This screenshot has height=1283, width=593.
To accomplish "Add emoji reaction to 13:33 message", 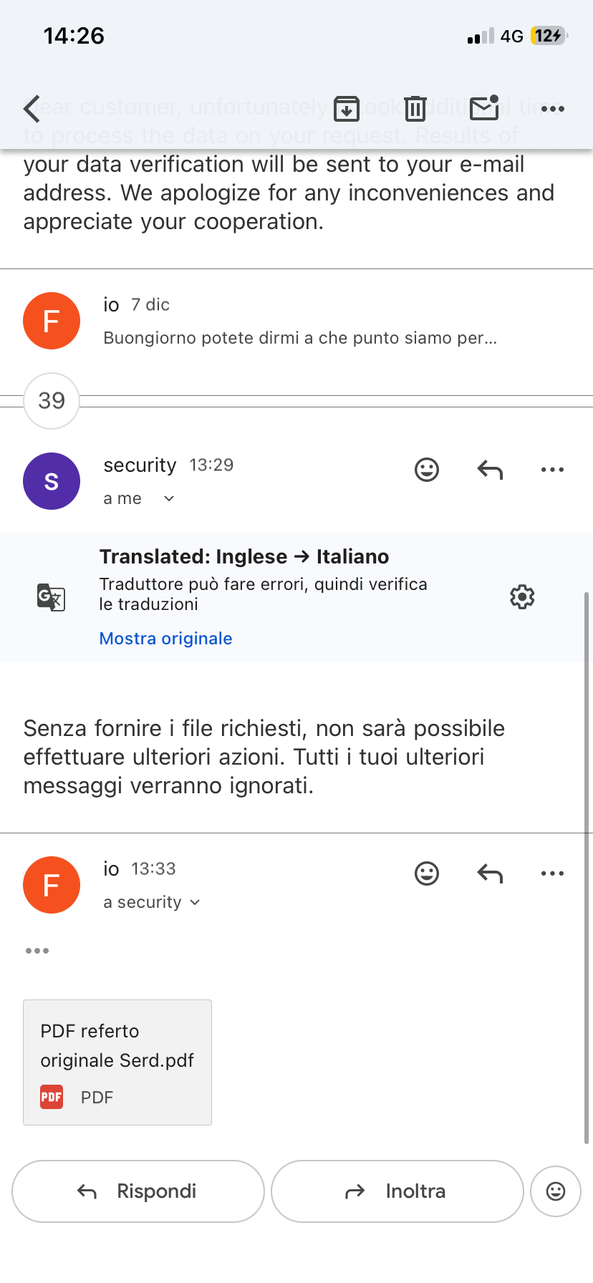I will coord(427,873).
